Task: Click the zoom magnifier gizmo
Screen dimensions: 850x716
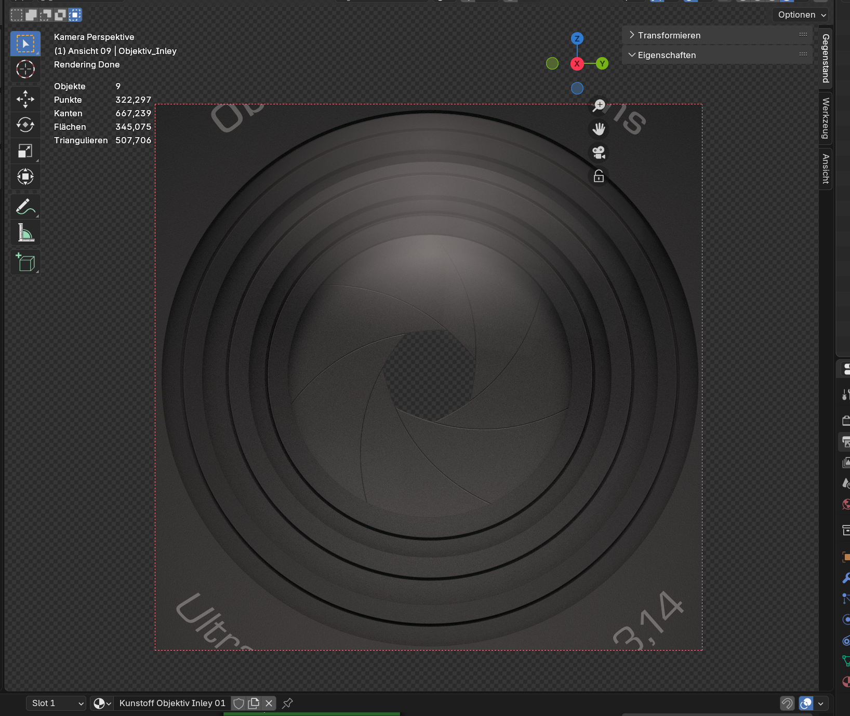Action: coord(599,105)
